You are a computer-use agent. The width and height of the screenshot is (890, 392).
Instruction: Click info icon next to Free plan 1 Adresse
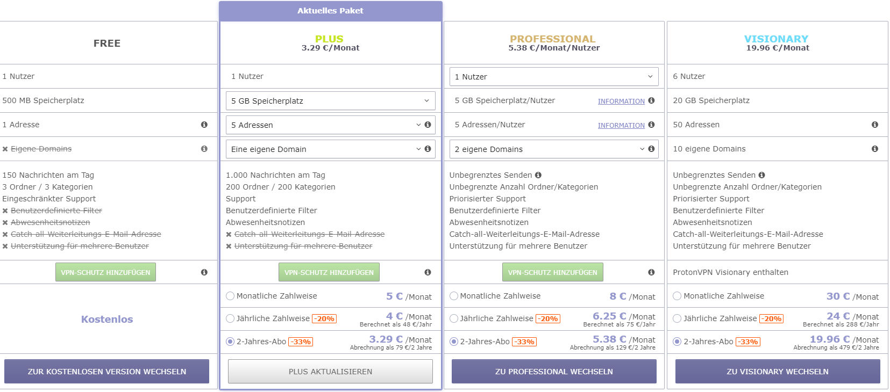204,125
